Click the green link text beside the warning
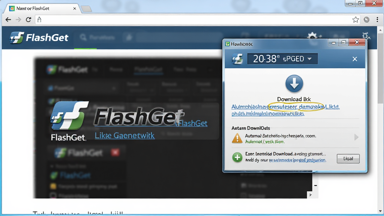Viewport: 384px width, 216px height. point(265,141)
